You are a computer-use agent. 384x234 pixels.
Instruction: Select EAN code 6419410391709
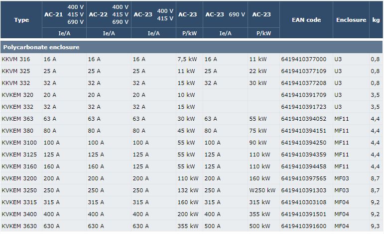click(x=304, y=95)
